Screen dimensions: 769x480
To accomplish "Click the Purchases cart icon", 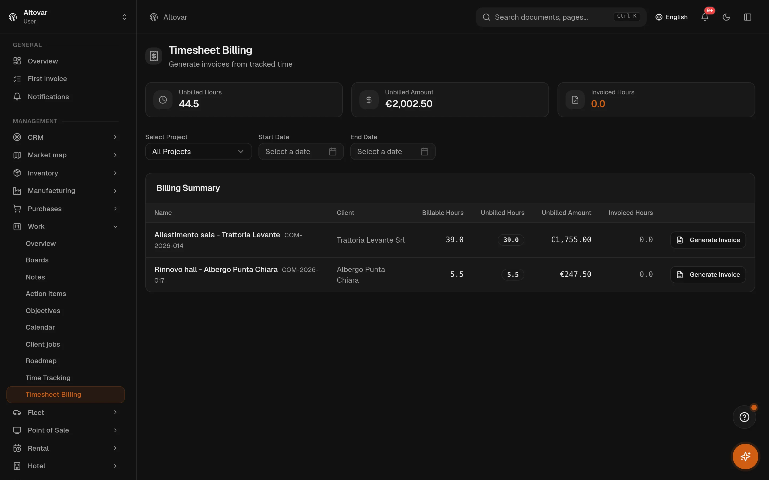I will click(17, 209).
